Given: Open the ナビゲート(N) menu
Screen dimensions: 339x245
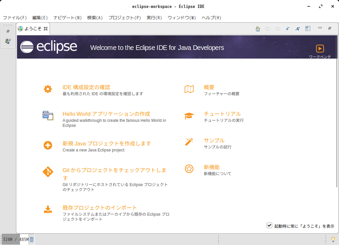Looking at the screenshot, I should coord(68,18).
